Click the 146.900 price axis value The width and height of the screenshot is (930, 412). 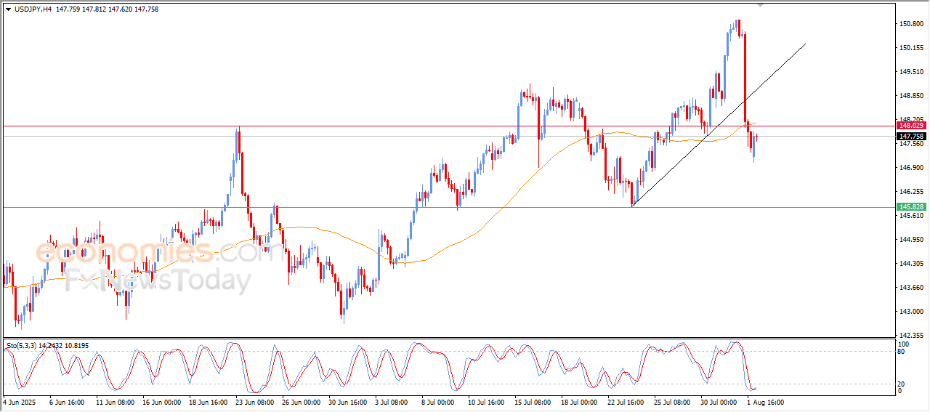click(x=911, y=168)
